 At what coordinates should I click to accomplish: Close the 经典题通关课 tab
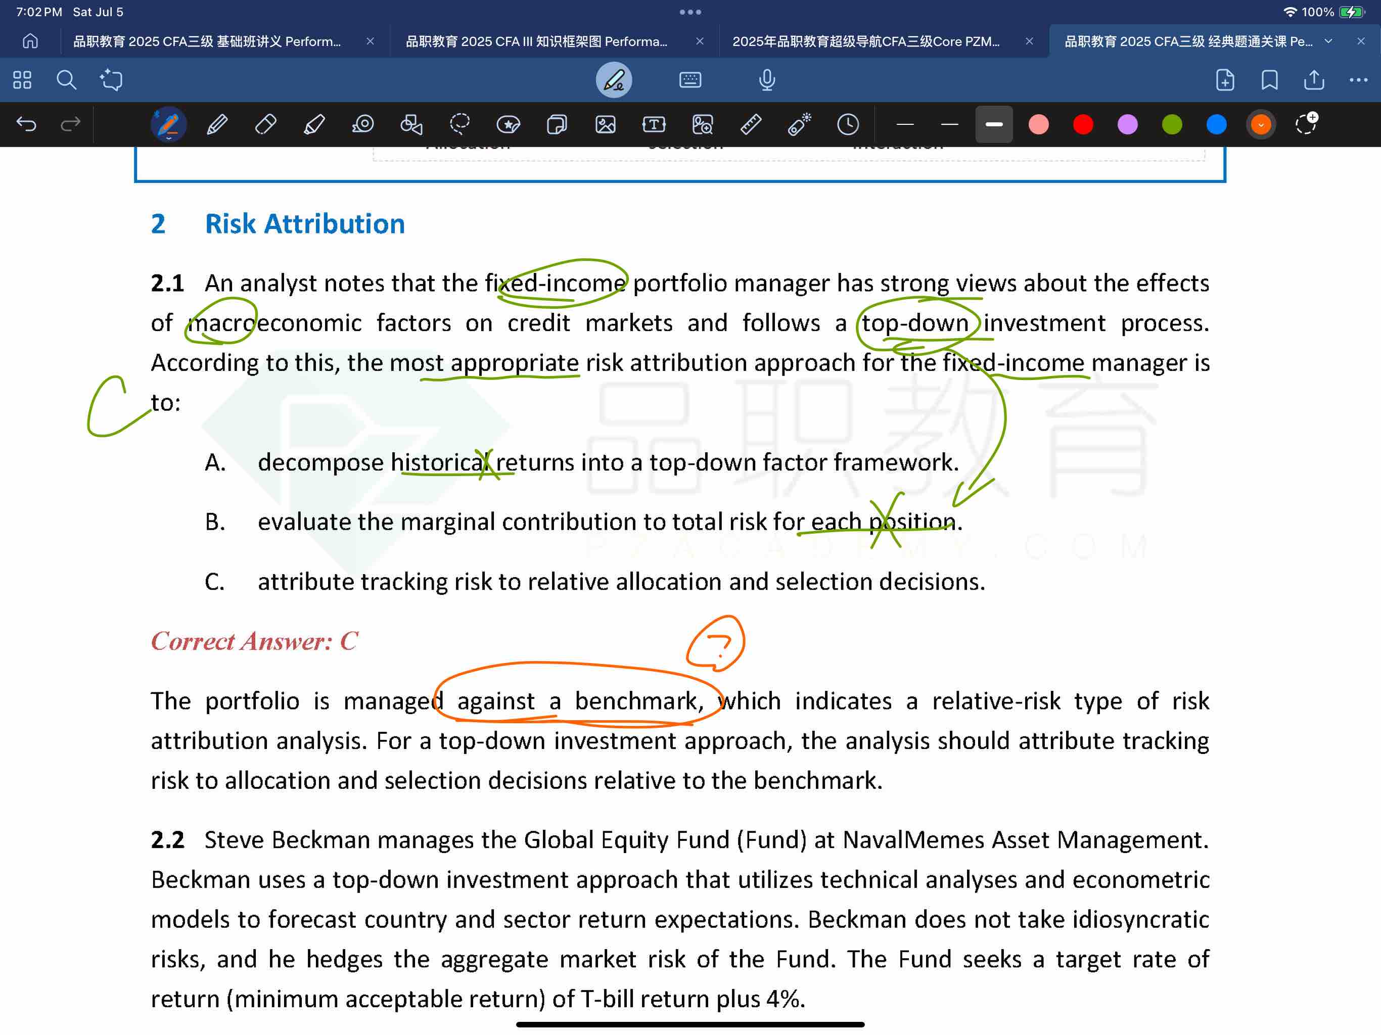[1361, 41]
